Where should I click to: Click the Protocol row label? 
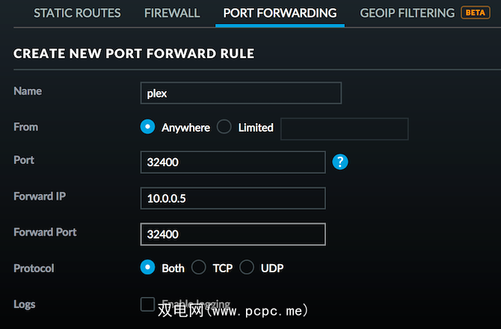(x=34, y=268)
